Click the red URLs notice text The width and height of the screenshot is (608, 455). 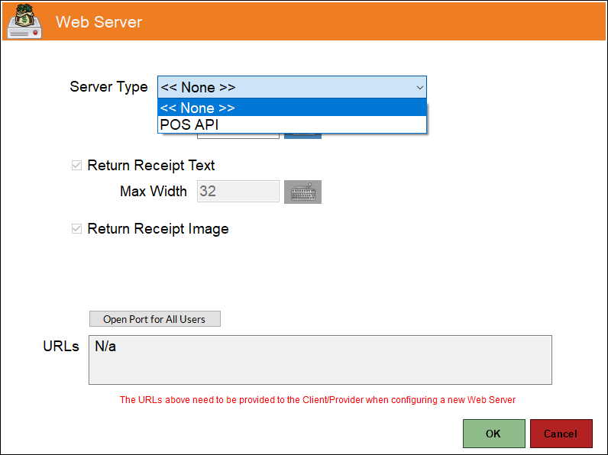[318, 399]
